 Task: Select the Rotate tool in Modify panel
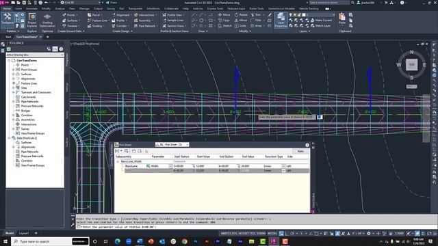pyautogui.click(x=241, y=15)
